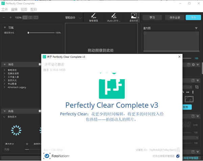The height and width of the screenshot is (161, 203).
Task: Expand the 完美生活照 preset group
Action: (x=4, y=73)
